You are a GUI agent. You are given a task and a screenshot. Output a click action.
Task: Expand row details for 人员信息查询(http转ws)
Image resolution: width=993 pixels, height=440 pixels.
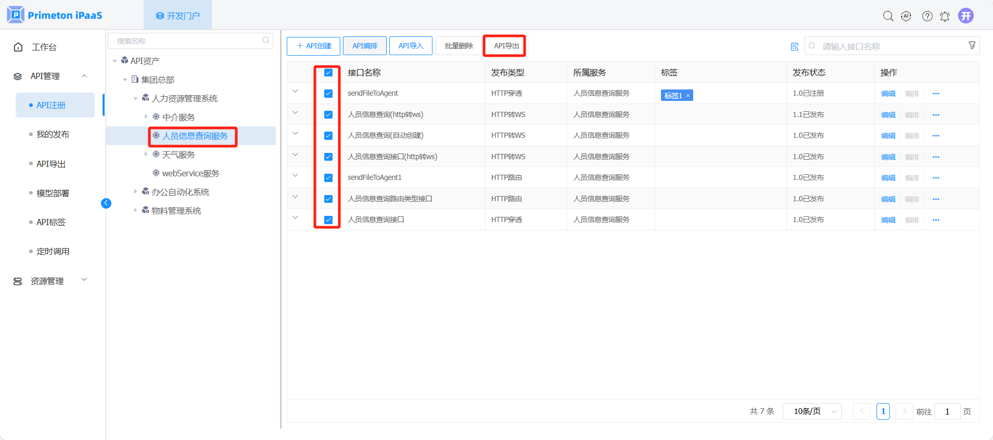(x=295, y=113)
